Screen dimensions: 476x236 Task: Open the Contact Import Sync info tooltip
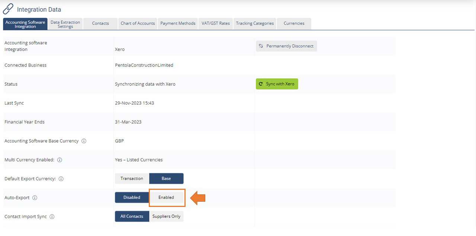point(52,216)
